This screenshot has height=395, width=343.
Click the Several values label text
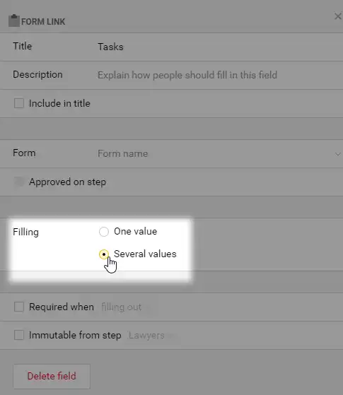pos(145,254)
